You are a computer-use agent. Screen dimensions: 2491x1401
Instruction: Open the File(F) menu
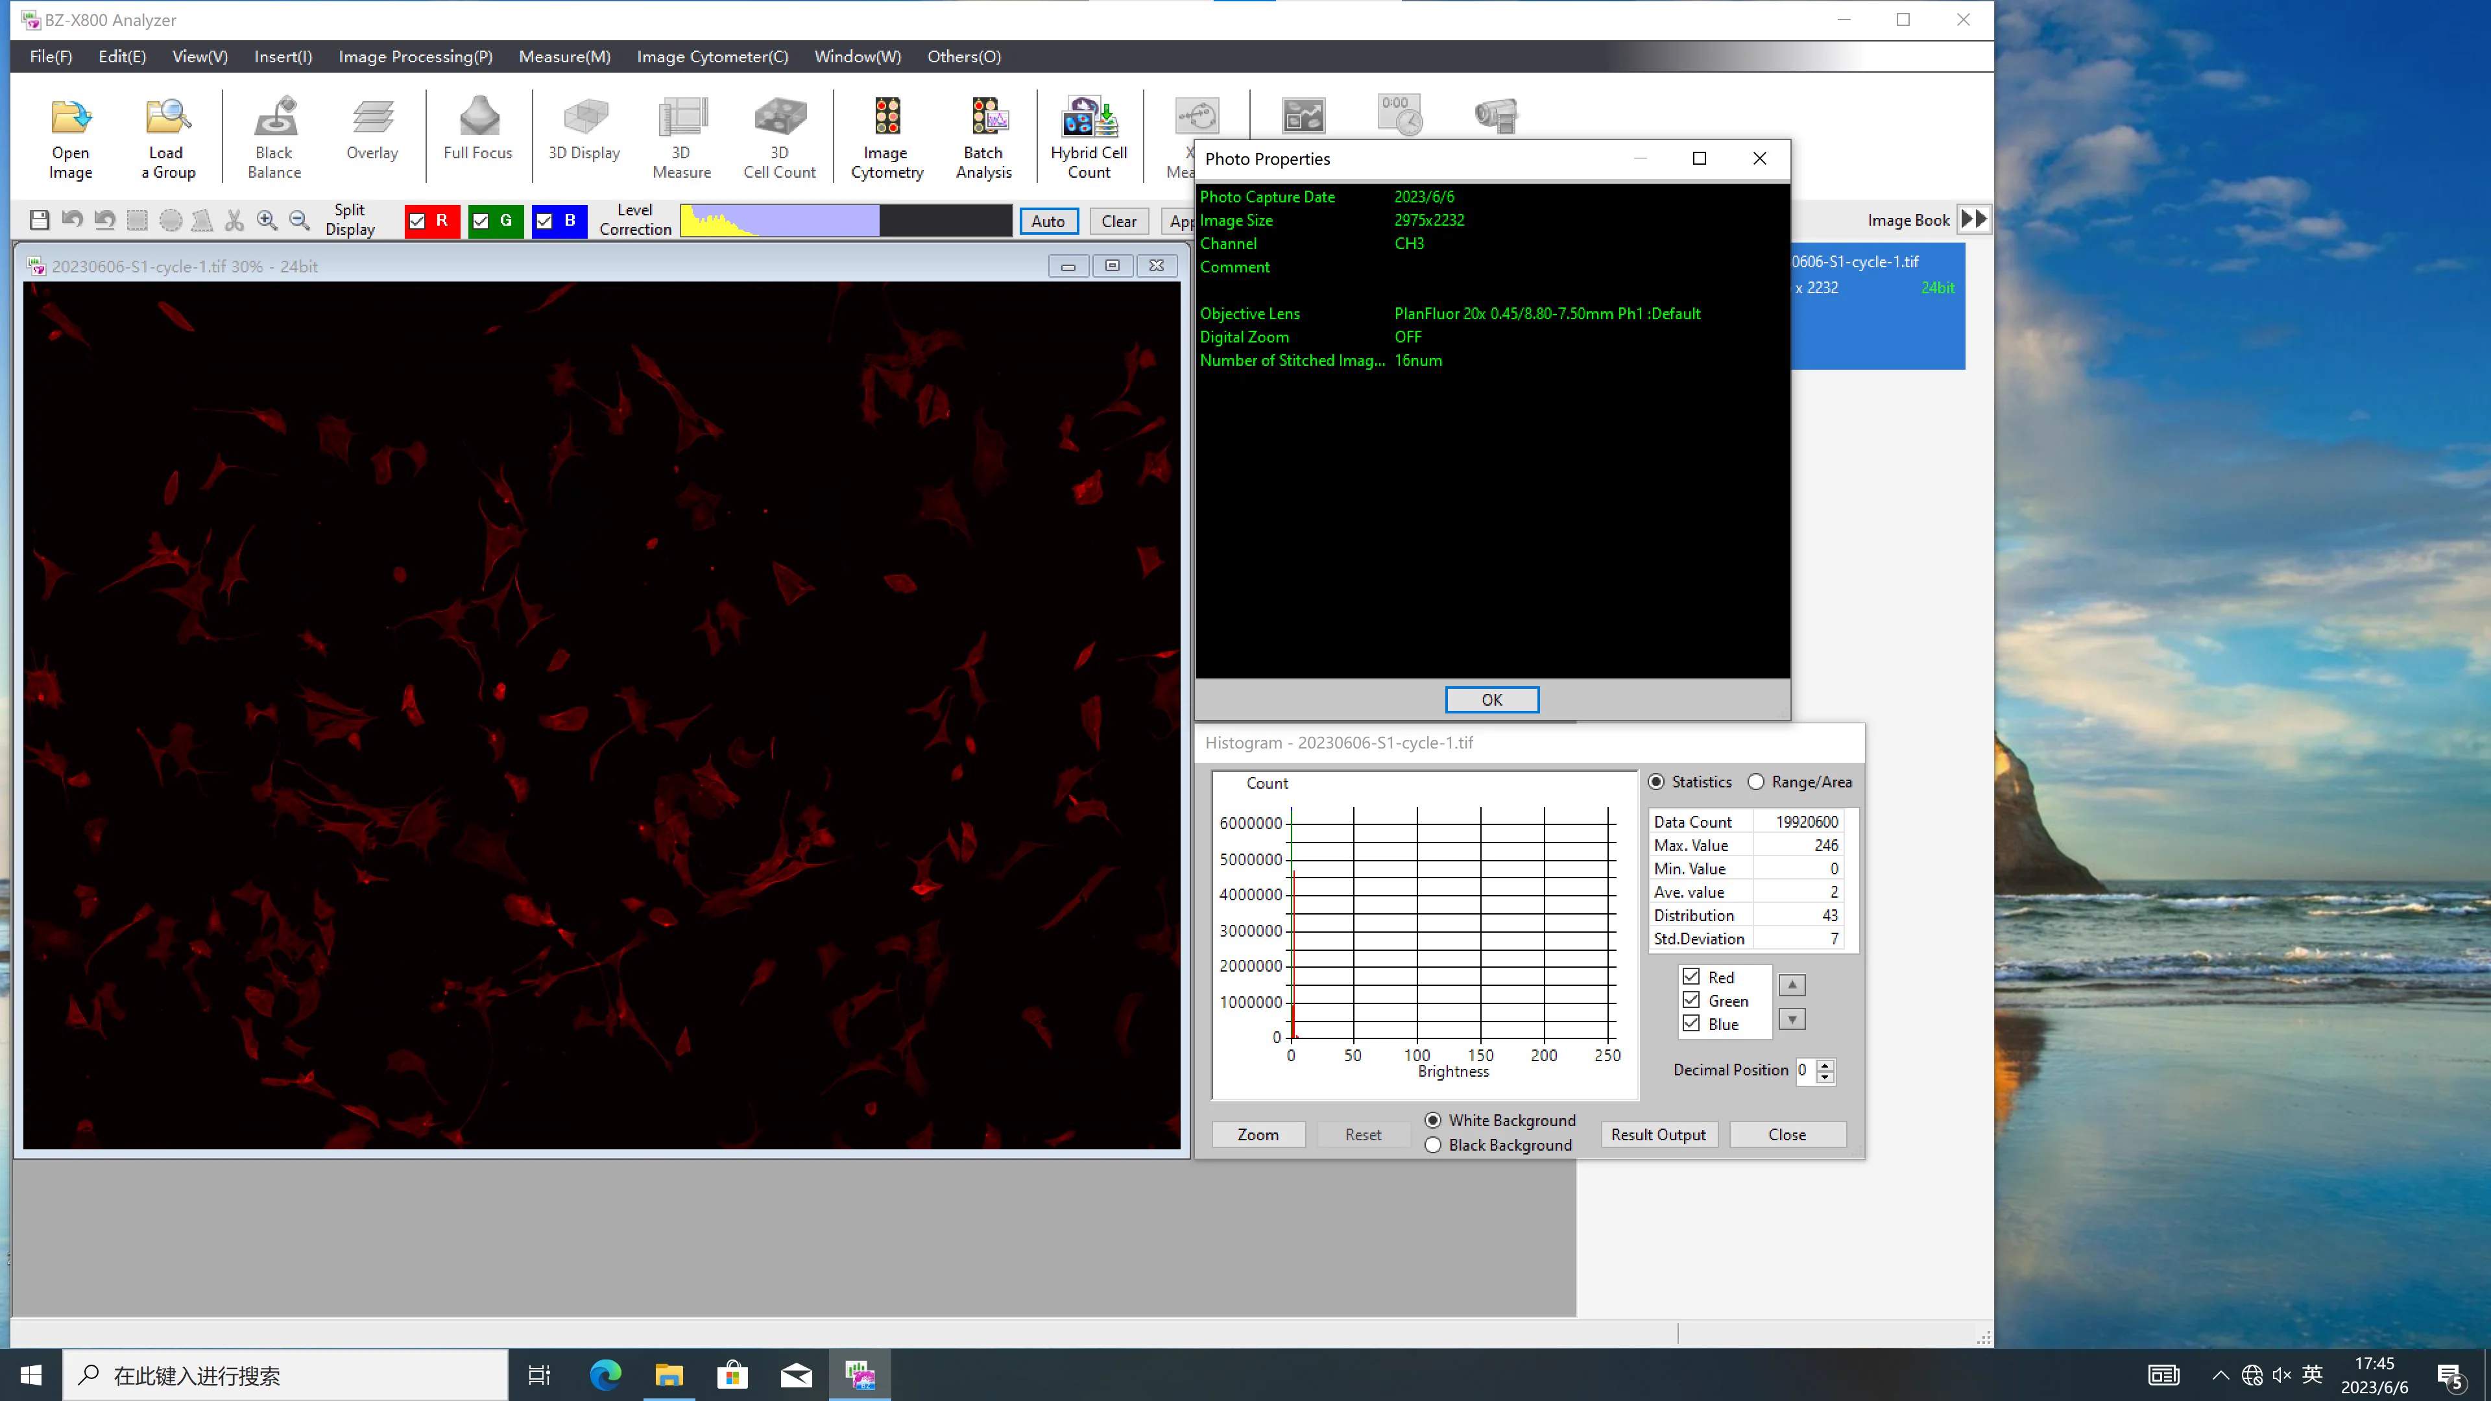pyautogui.click(x=51, y=56)
